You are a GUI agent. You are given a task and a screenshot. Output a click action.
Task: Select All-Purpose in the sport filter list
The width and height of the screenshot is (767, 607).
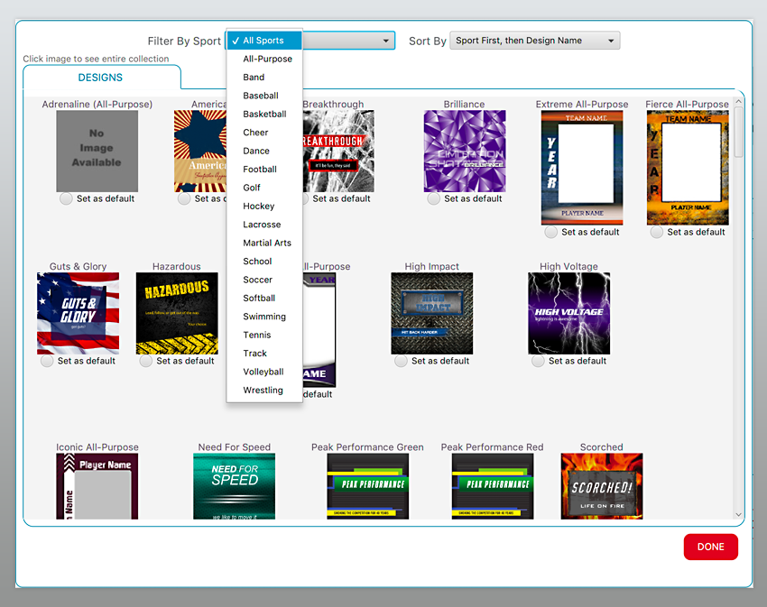pyautogui.click(x=264, y=59)
